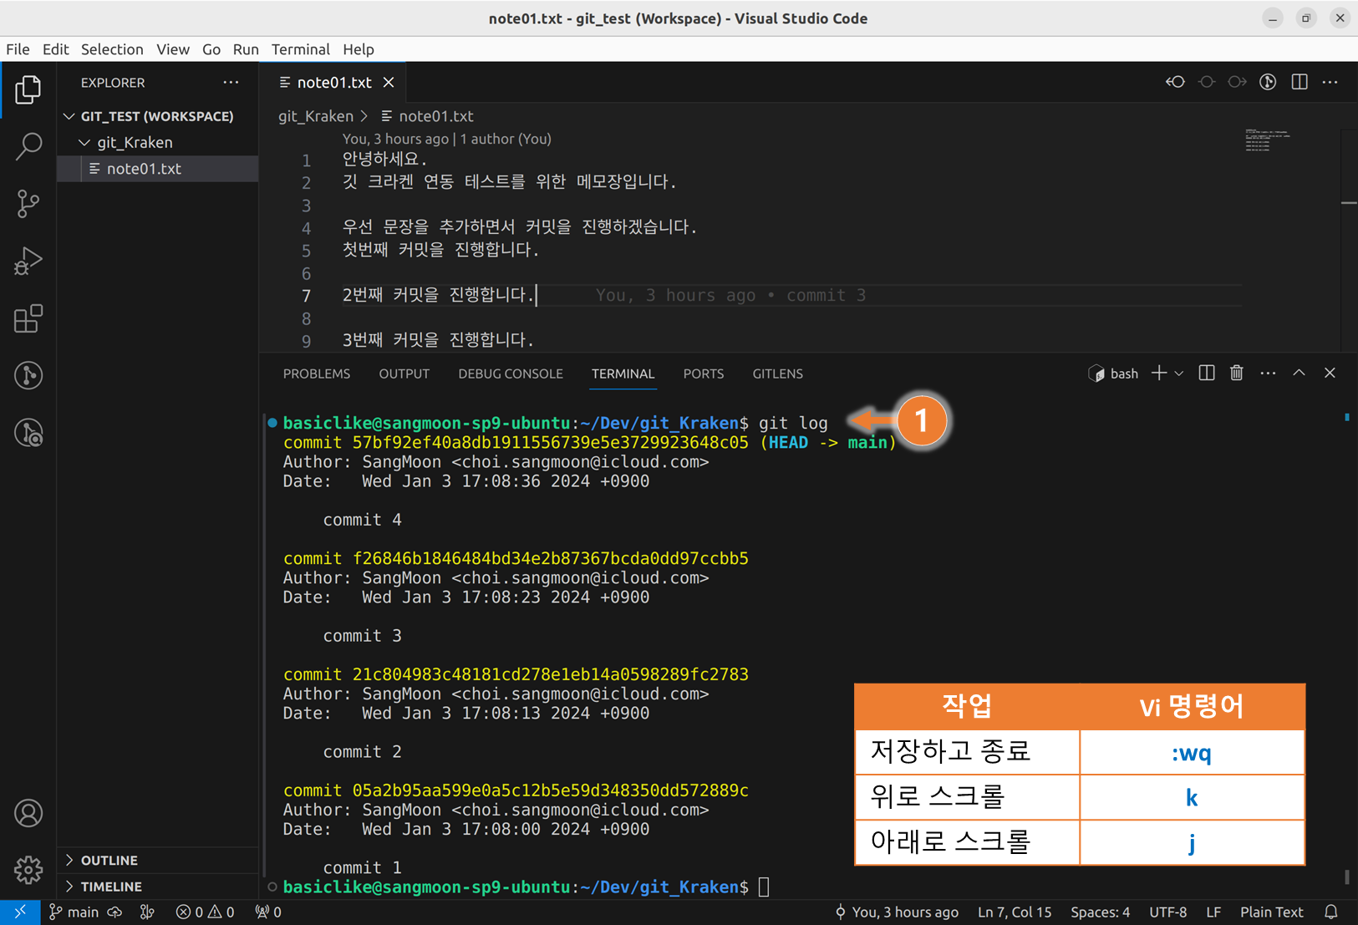
Task: Open the Help menu
Action: coord(359,49)
